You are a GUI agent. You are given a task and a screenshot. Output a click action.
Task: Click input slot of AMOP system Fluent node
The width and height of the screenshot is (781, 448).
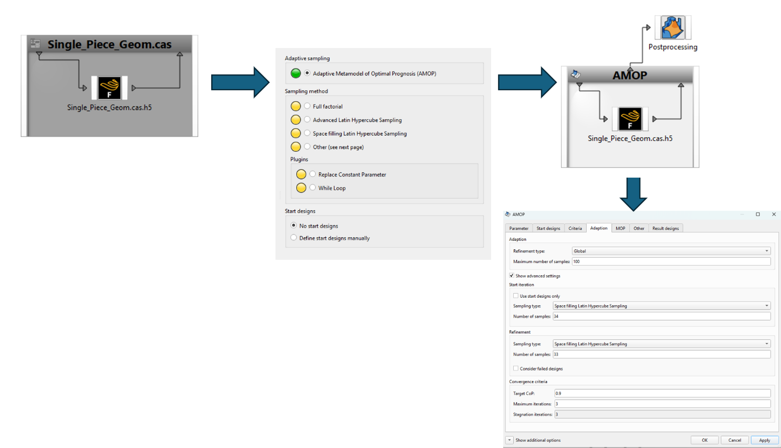pos(605,119)
